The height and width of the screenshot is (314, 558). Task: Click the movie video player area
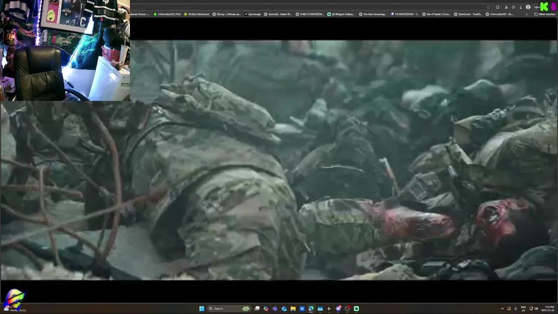279,160
